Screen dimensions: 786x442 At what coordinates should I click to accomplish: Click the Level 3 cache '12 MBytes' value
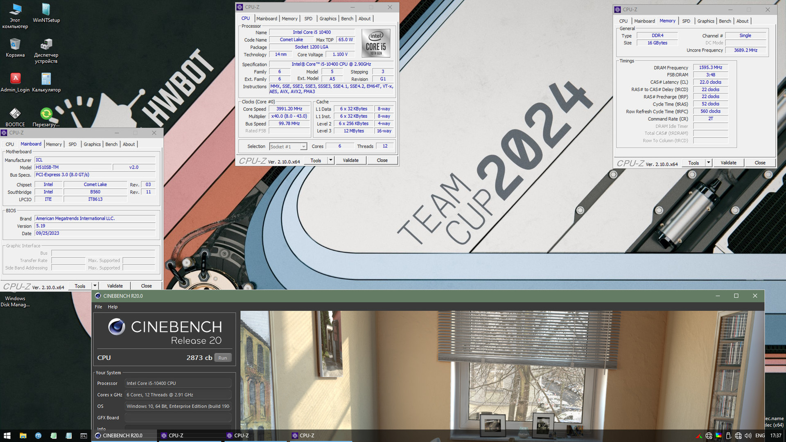point(354,131)
